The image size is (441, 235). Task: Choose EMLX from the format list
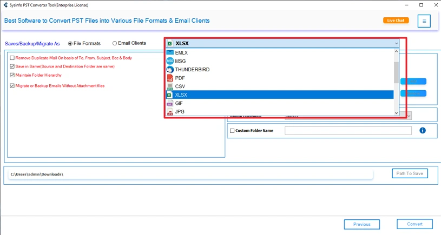tap(280, 52)
